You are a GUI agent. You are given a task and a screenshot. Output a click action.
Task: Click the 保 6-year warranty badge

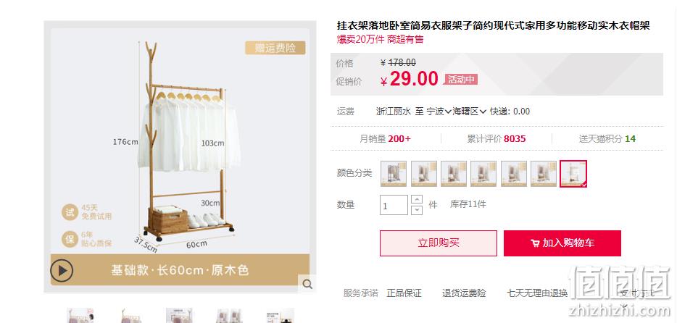[x=70, y=239]
